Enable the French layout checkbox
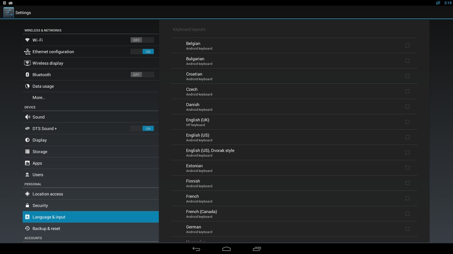 (x=407, y=198)
